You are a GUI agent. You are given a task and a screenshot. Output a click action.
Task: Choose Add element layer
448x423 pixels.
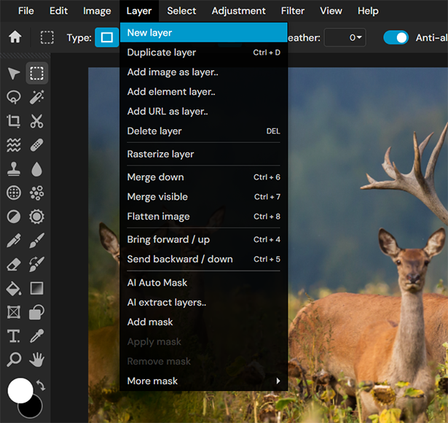pyautogui.click(x=204, y=92)
